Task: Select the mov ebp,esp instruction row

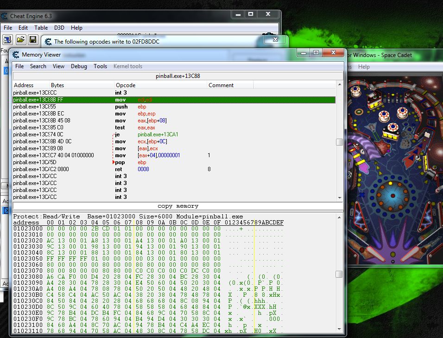Action: [174, 114]
